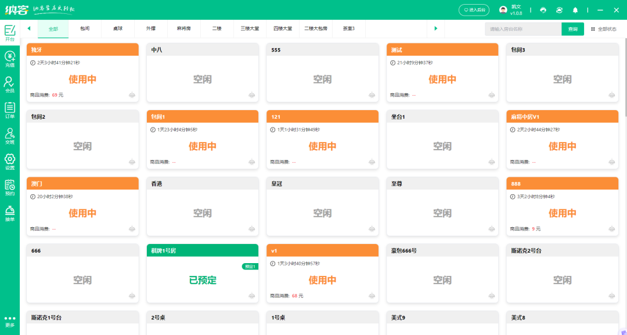Open the 订单 orders sidebar icon

(x=10, y=111)
